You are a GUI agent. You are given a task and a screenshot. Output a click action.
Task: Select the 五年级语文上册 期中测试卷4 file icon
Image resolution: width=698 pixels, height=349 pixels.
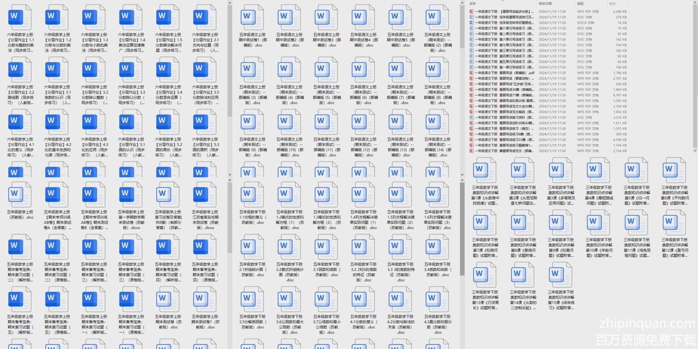click(364, 17)
